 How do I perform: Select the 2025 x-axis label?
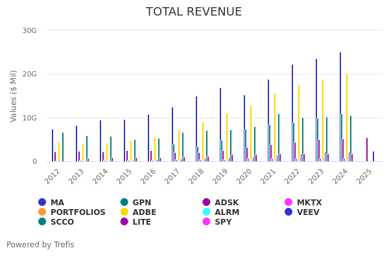(x=364, y=175)
